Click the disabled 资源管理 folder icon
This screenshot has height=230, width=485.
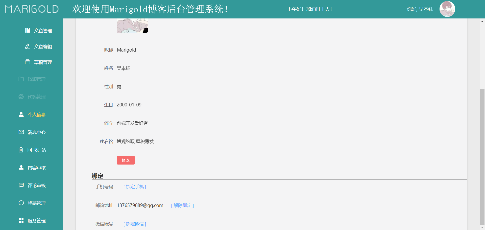coord(21,79)
